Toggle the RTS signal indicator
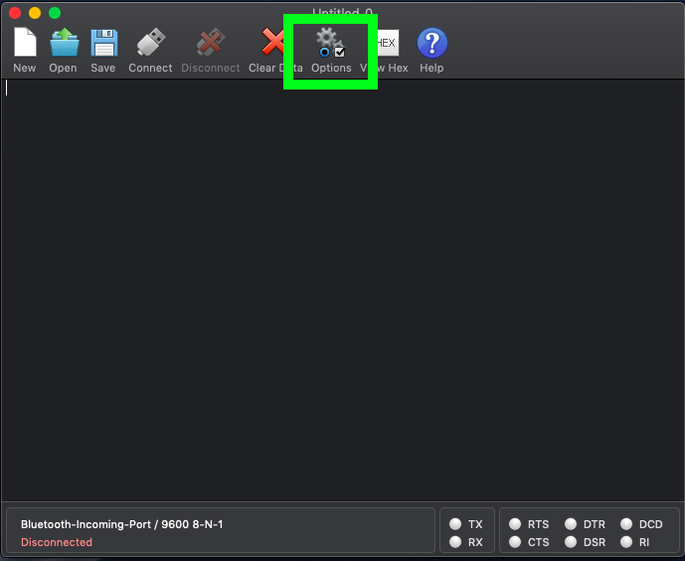This screenshot has height=561, width=685. point(515,524)
